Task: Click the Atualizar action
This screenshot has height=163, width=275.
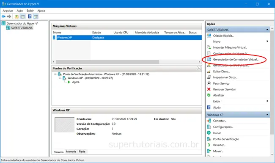Action: coord(219,95)
